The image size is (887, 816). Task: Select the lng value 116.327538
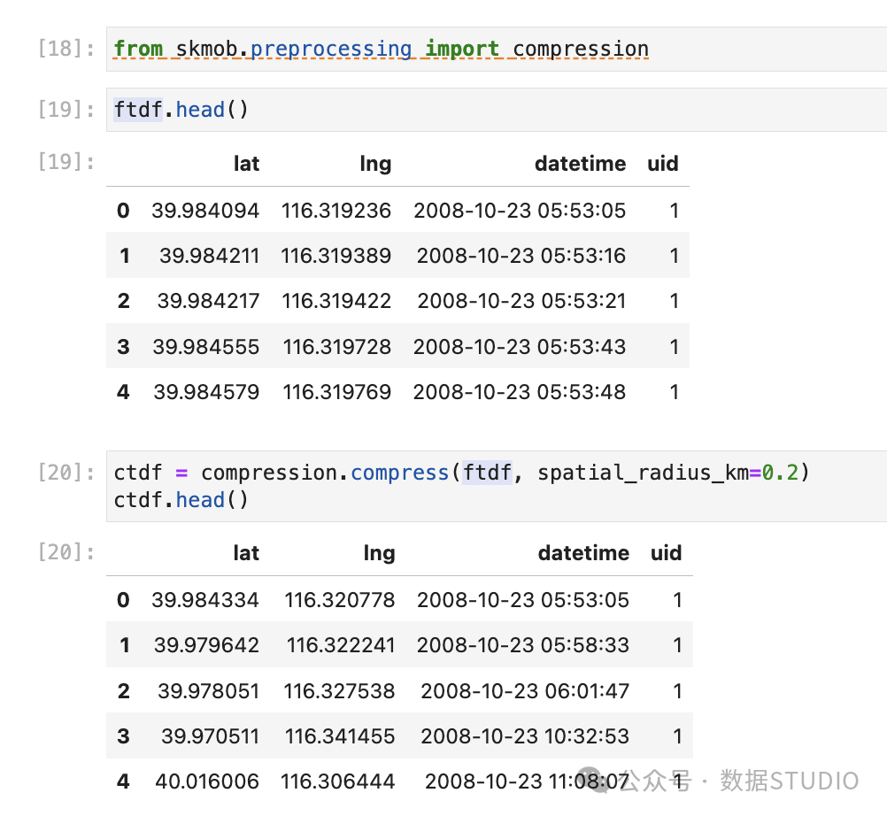pos(339,691)
